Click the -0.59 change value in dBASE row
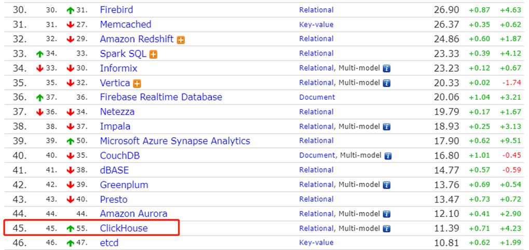This screenshot has width=529, height=250. click(511, 170)
